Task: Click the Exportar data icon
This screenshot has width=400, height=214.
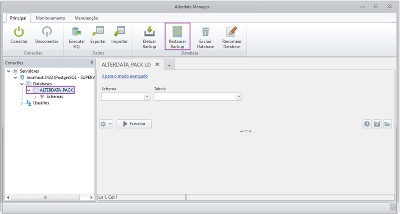Action: (x=98, y=32)
